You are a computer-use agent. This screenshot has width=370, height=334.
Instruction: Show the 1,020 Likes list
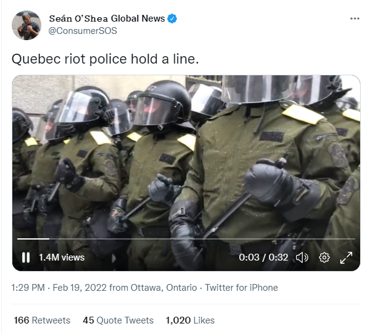190,320
